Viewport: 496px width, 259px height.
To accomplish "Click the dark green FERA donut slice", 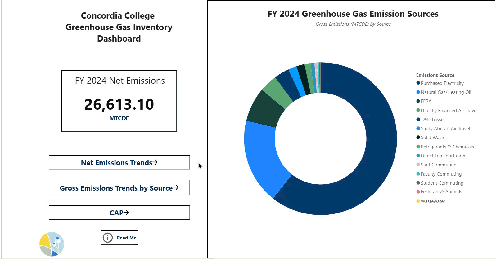I will coord(264,110).
